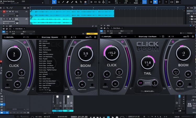Choose Kick - Tighten Up preset
This screenshot has height=118, width=196.
point(44,88)
